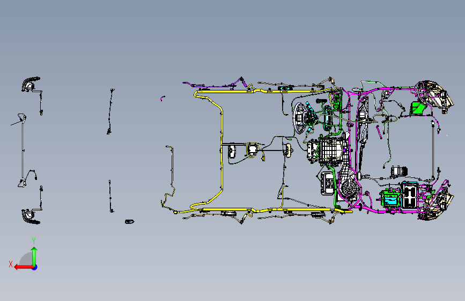
Task: Select the round HVAC blower housing
Action: [349, 188]
